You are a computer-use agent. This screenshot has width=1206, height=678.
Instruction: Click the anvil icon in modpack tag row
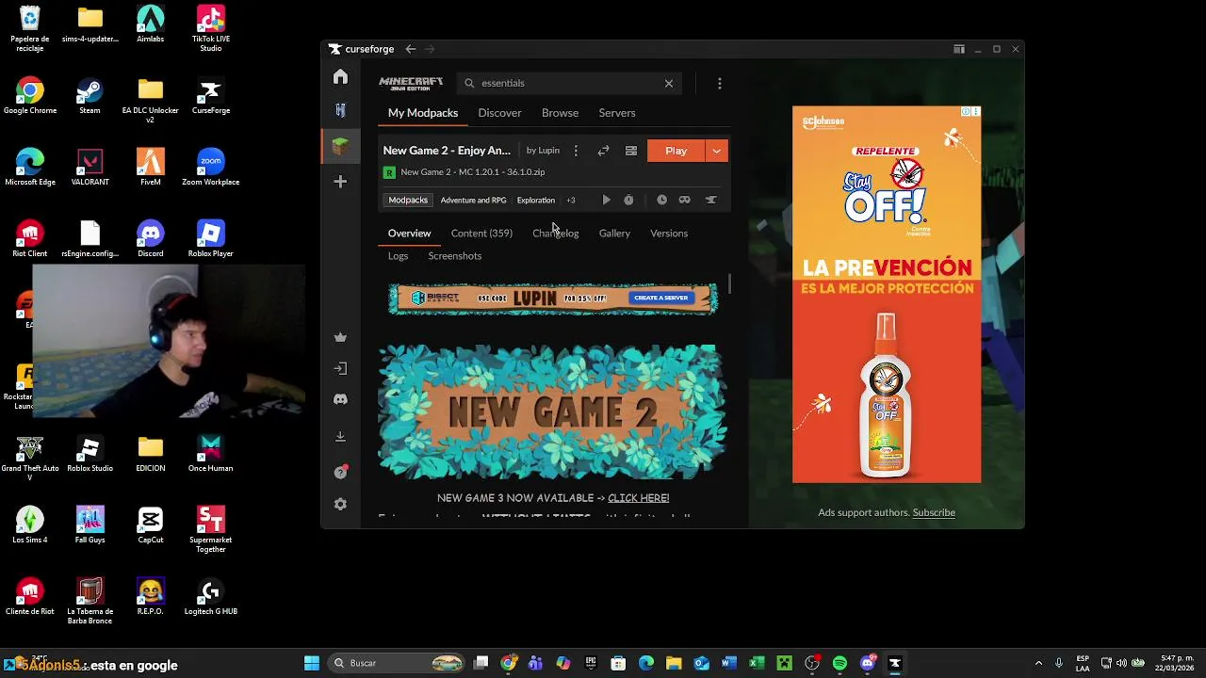[x=710, y=200]
